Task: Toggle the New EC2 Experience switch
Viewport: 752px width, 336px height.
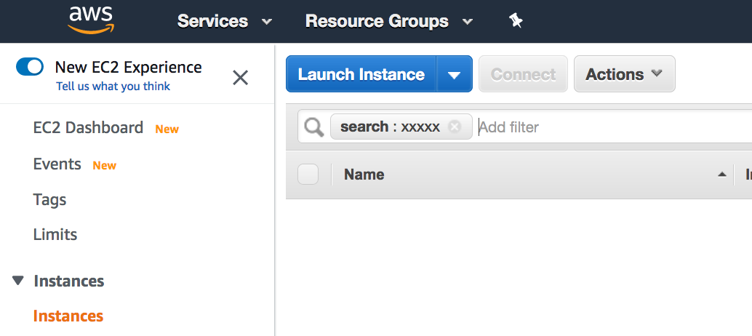Action: [30, 67]
